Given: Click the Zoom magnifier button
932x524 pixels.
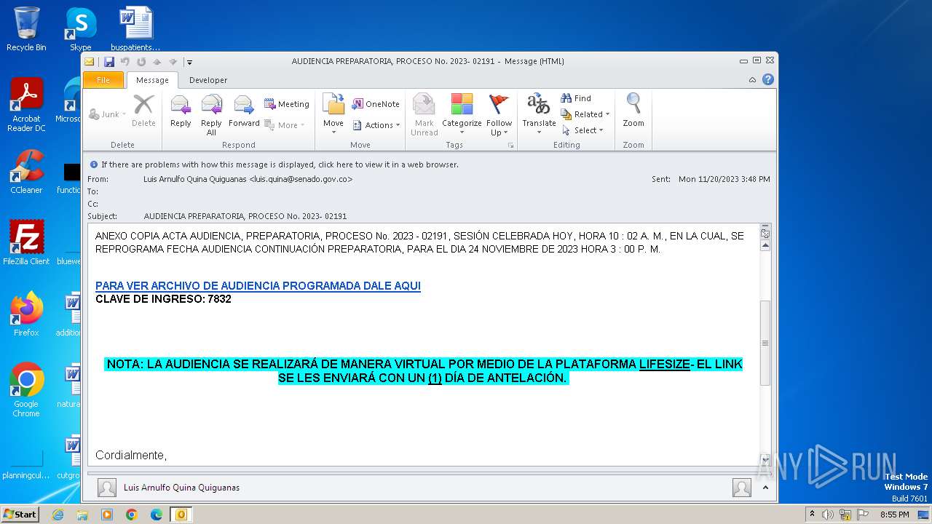Looking at the screenshot, I should (x=633, y=111).
